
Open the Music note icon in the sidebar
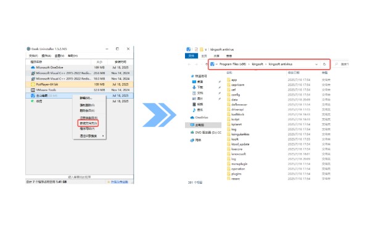(x=194, y=110)
